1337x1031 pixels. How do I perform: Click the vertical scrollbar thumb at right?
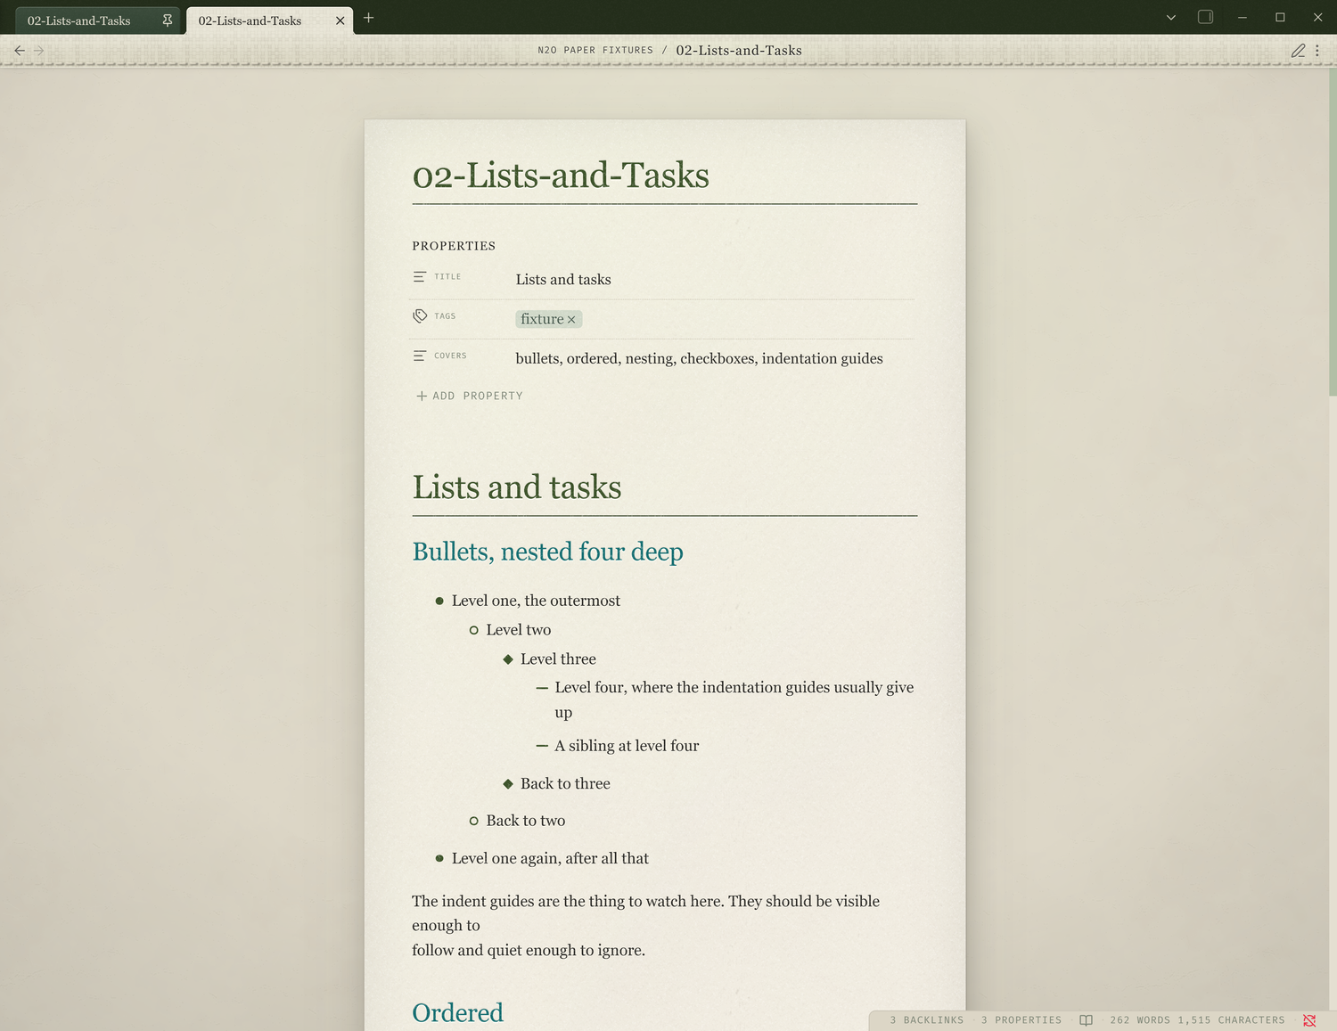(1333, 232)
